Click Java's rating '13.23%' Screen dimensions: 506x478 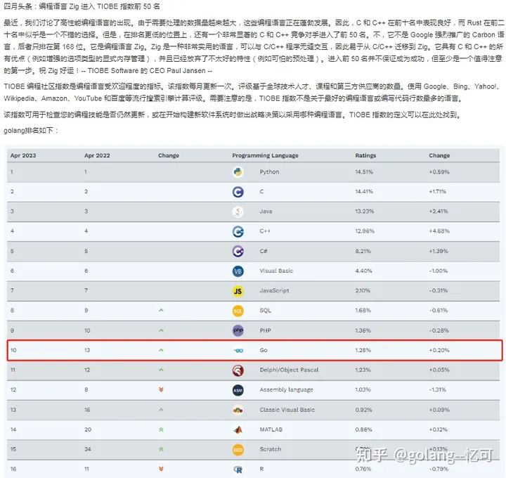click(x=364, y=212)
